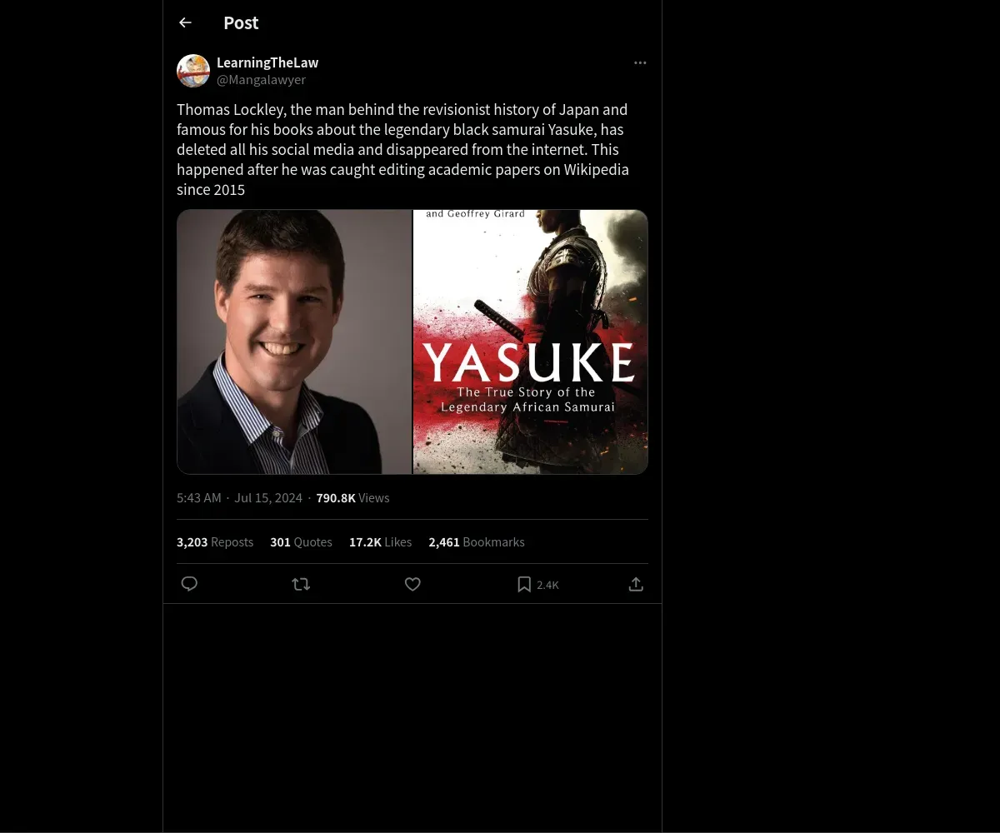Image resolution: width=1000 pixels, height=833 pixels.
Task: Share the post using upload icon
Action: coord(636,584)
